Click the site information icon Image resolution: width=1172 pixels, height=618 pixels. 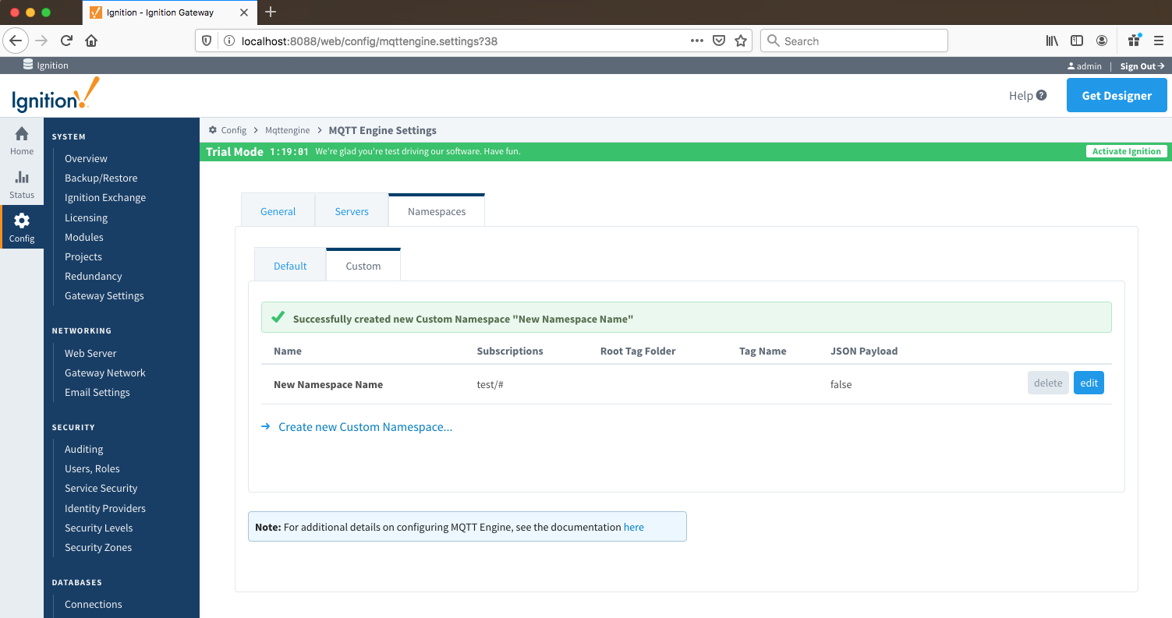coord(228,41)
